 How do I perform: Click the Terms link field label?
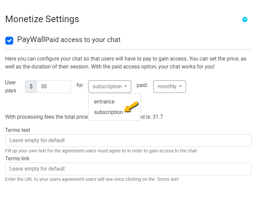(17, 159)
